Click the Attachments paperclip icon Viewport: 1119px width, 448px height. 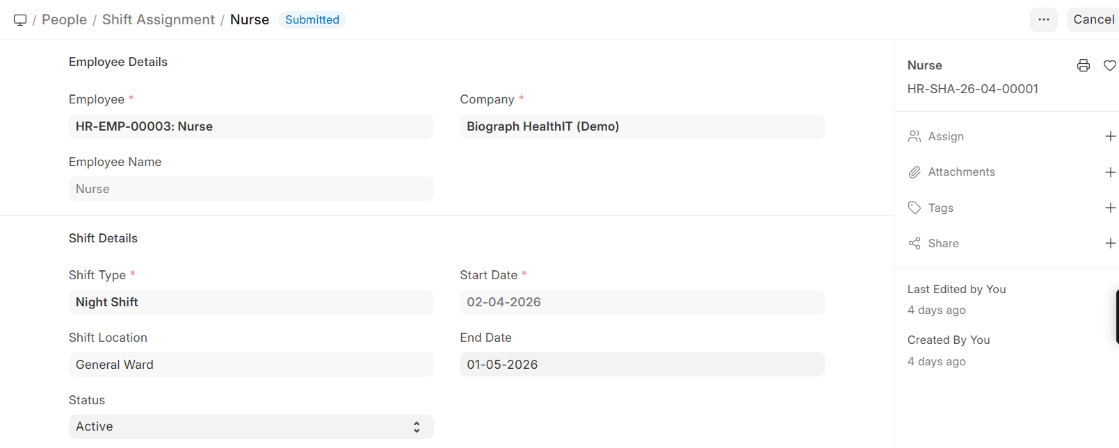coord(915,172)
